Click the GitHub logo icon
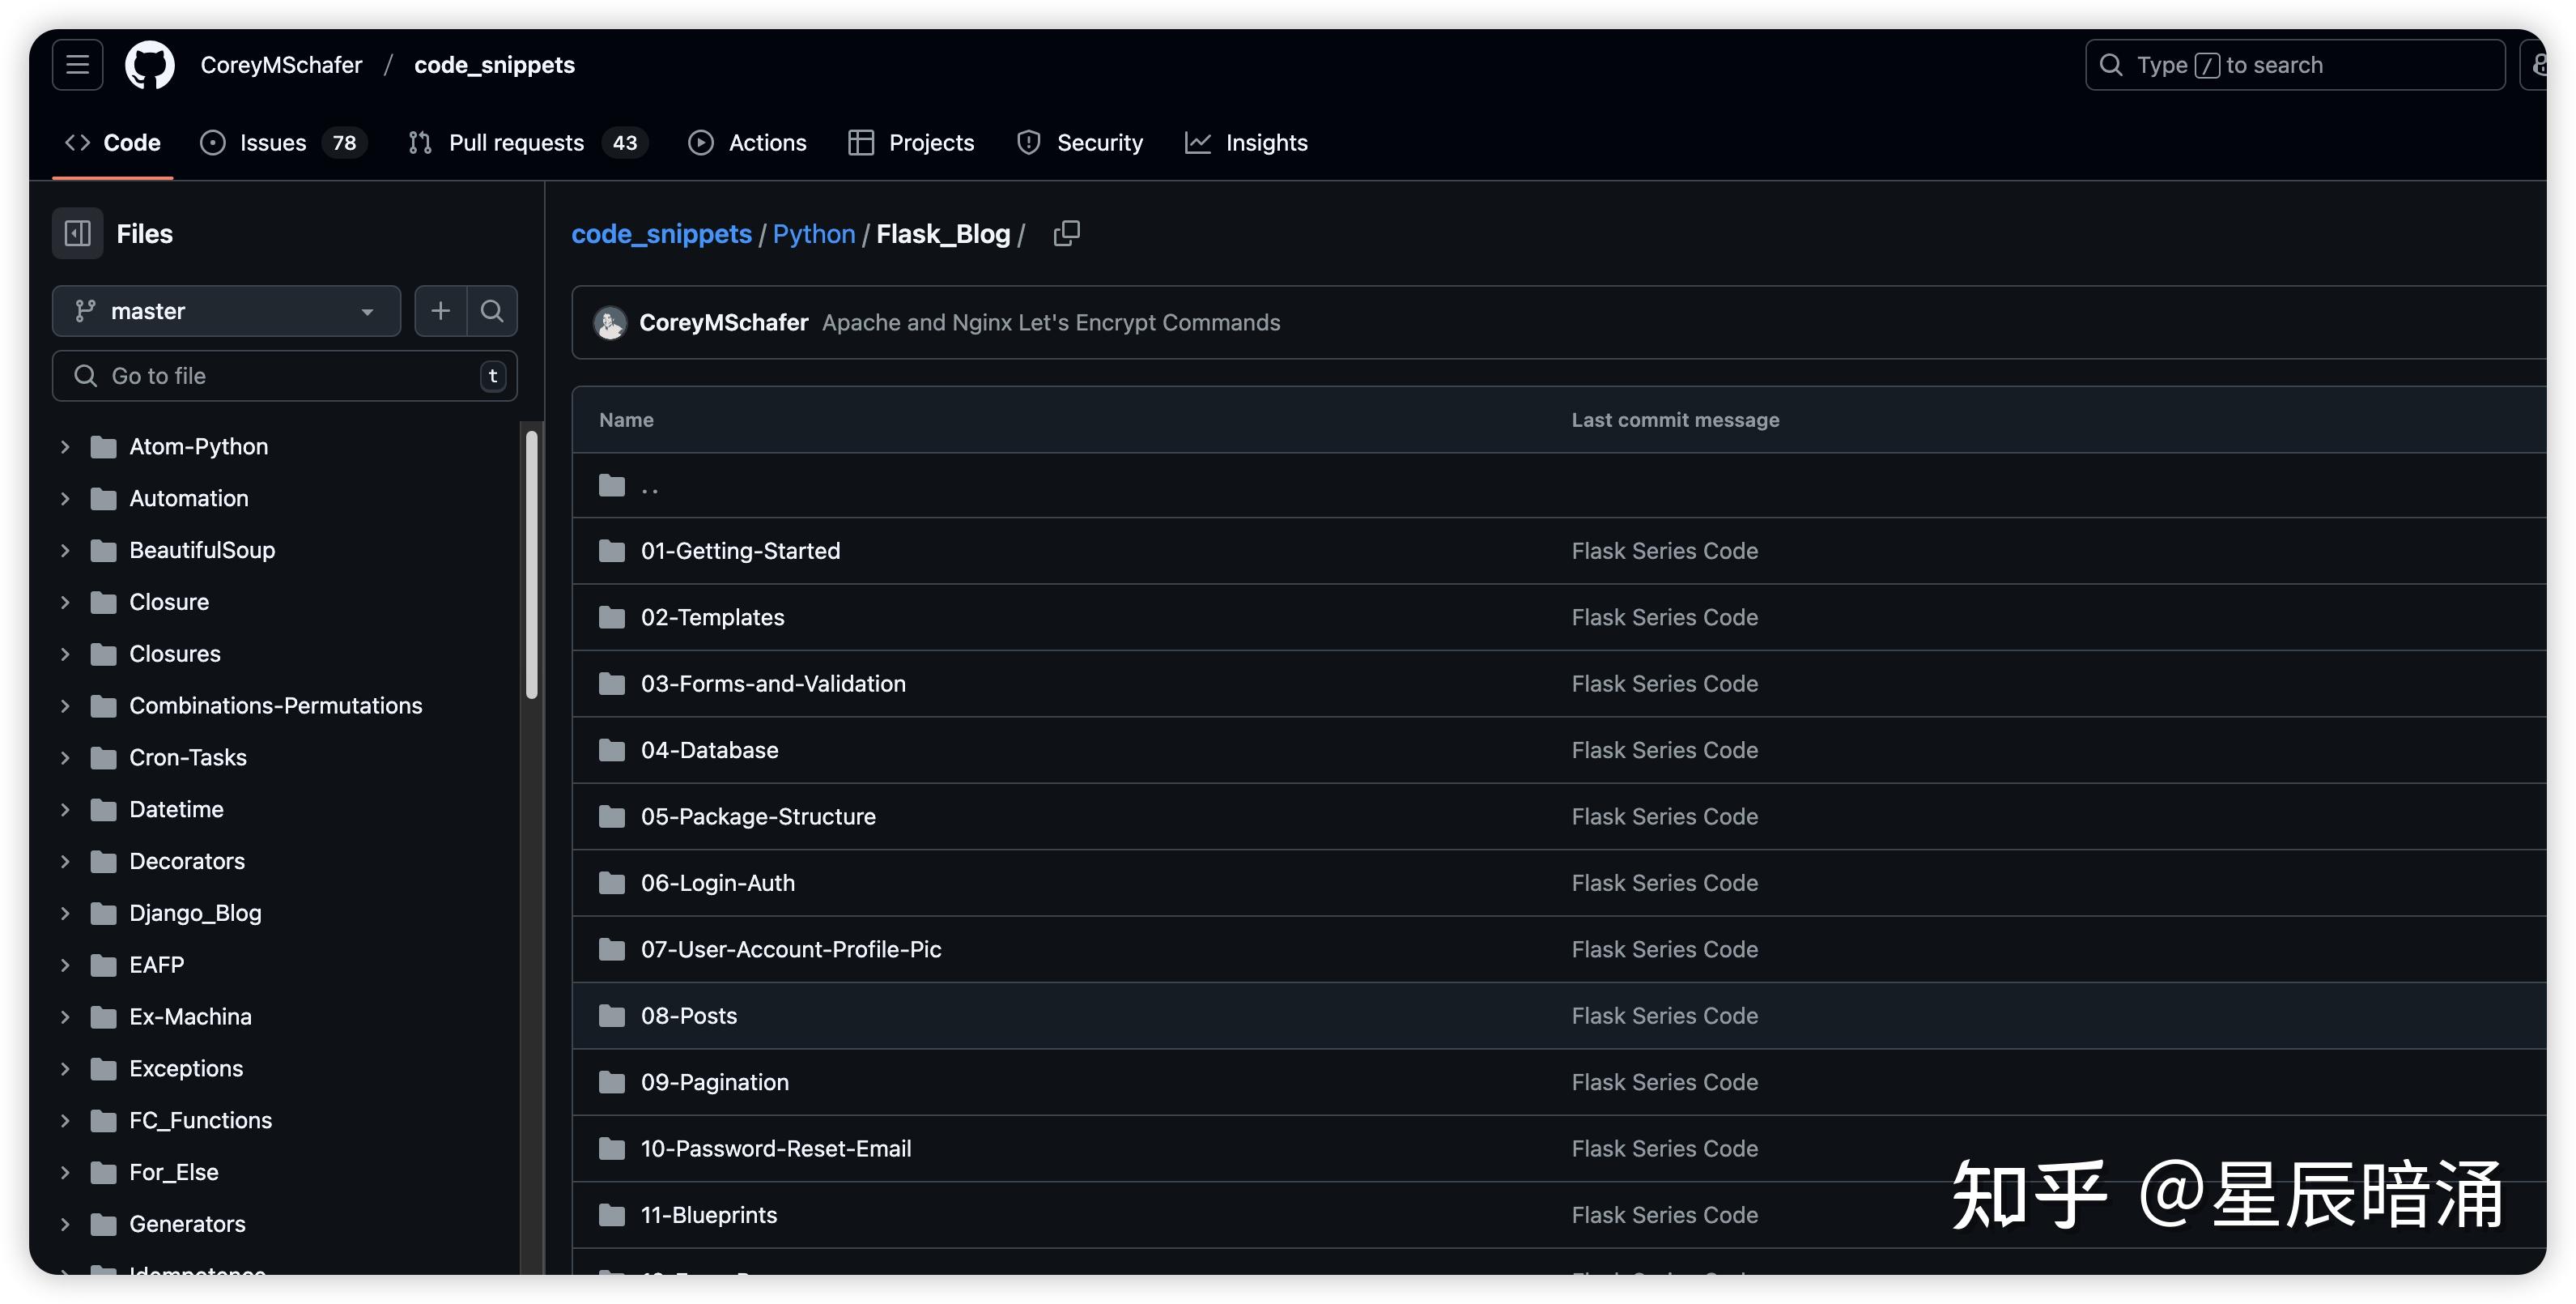 (x=149, y=65)
